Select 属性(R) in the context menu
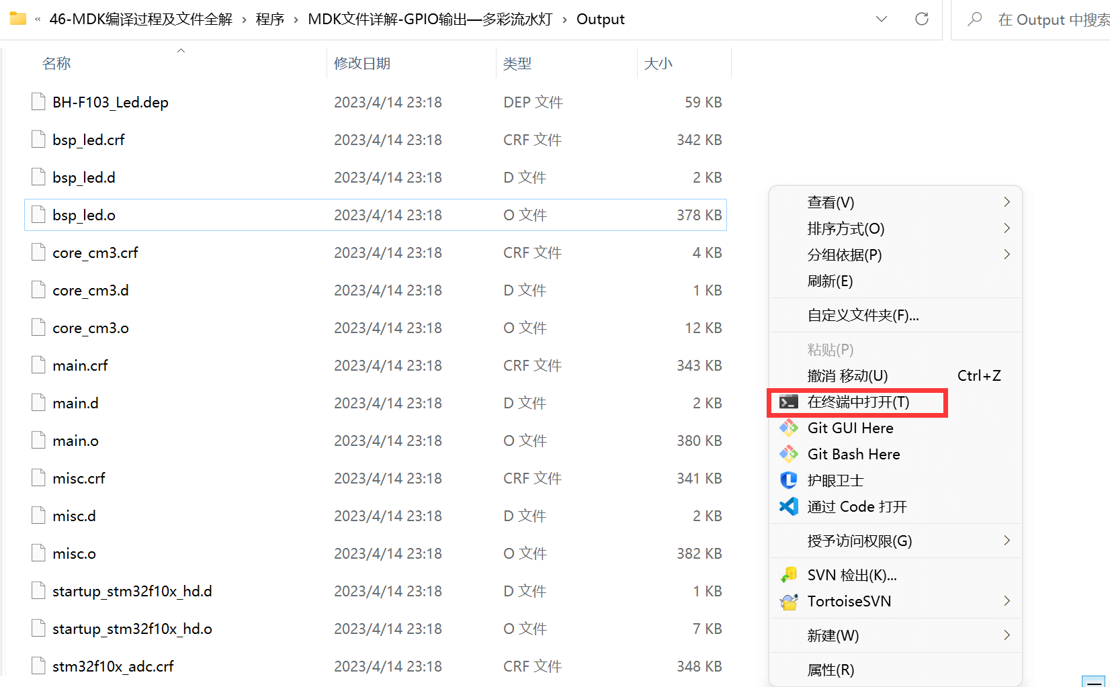The width and height of the screenshot is (1110, 687). [x=830, y=670]
